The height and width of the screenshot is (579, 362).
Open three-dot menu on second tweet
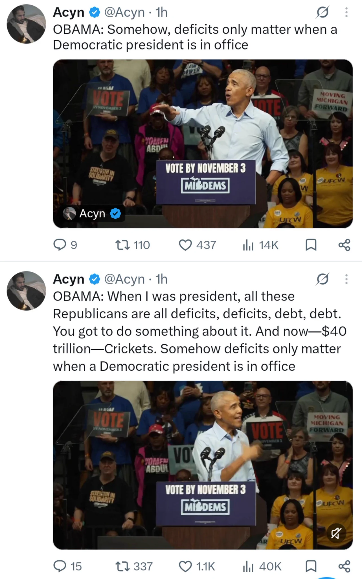point(346,279)
